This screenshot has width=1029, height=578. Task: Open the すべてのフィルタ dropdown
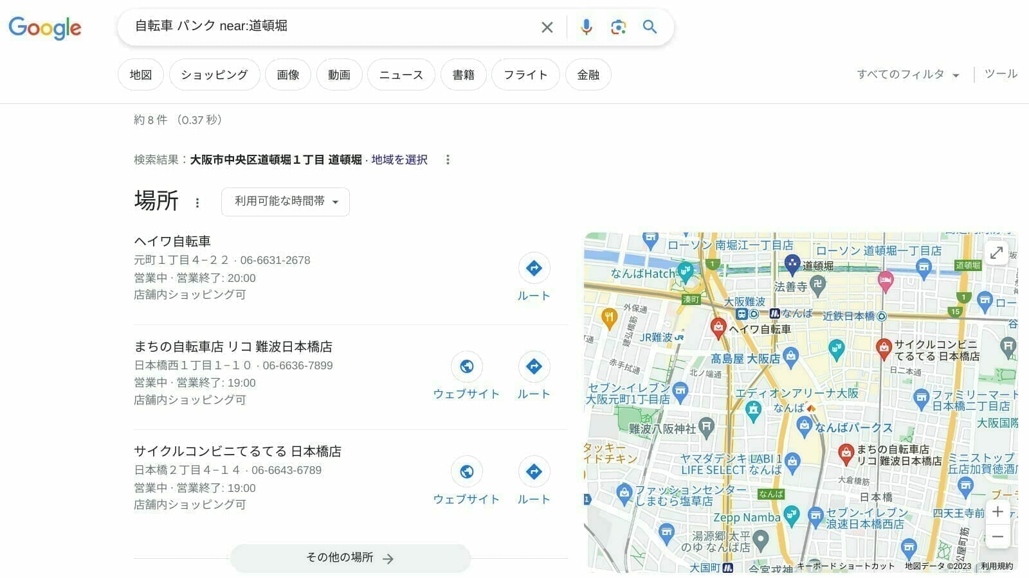(907, 74)
